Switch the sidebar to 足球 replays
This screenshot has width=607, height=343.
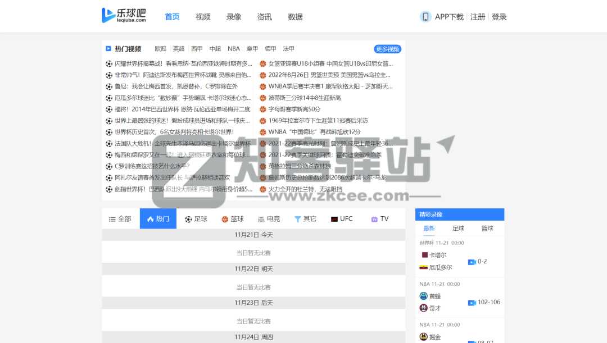[x=457, y=228]
